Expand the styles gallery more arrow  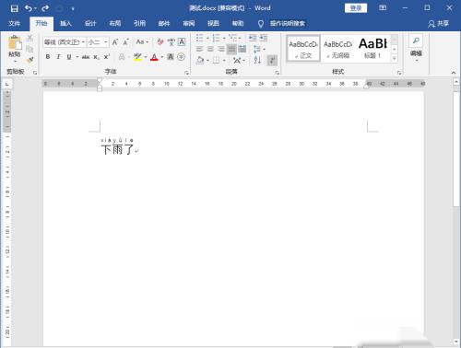[x=395, y=59]
